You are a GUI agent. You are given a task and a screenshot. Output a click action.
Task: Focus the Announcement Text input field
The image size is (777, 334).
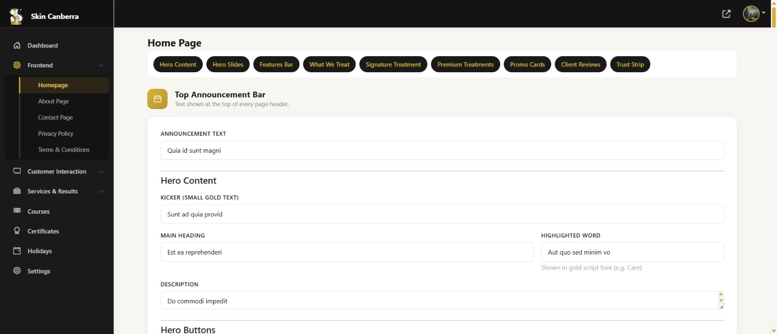click(x=442, y=150)
